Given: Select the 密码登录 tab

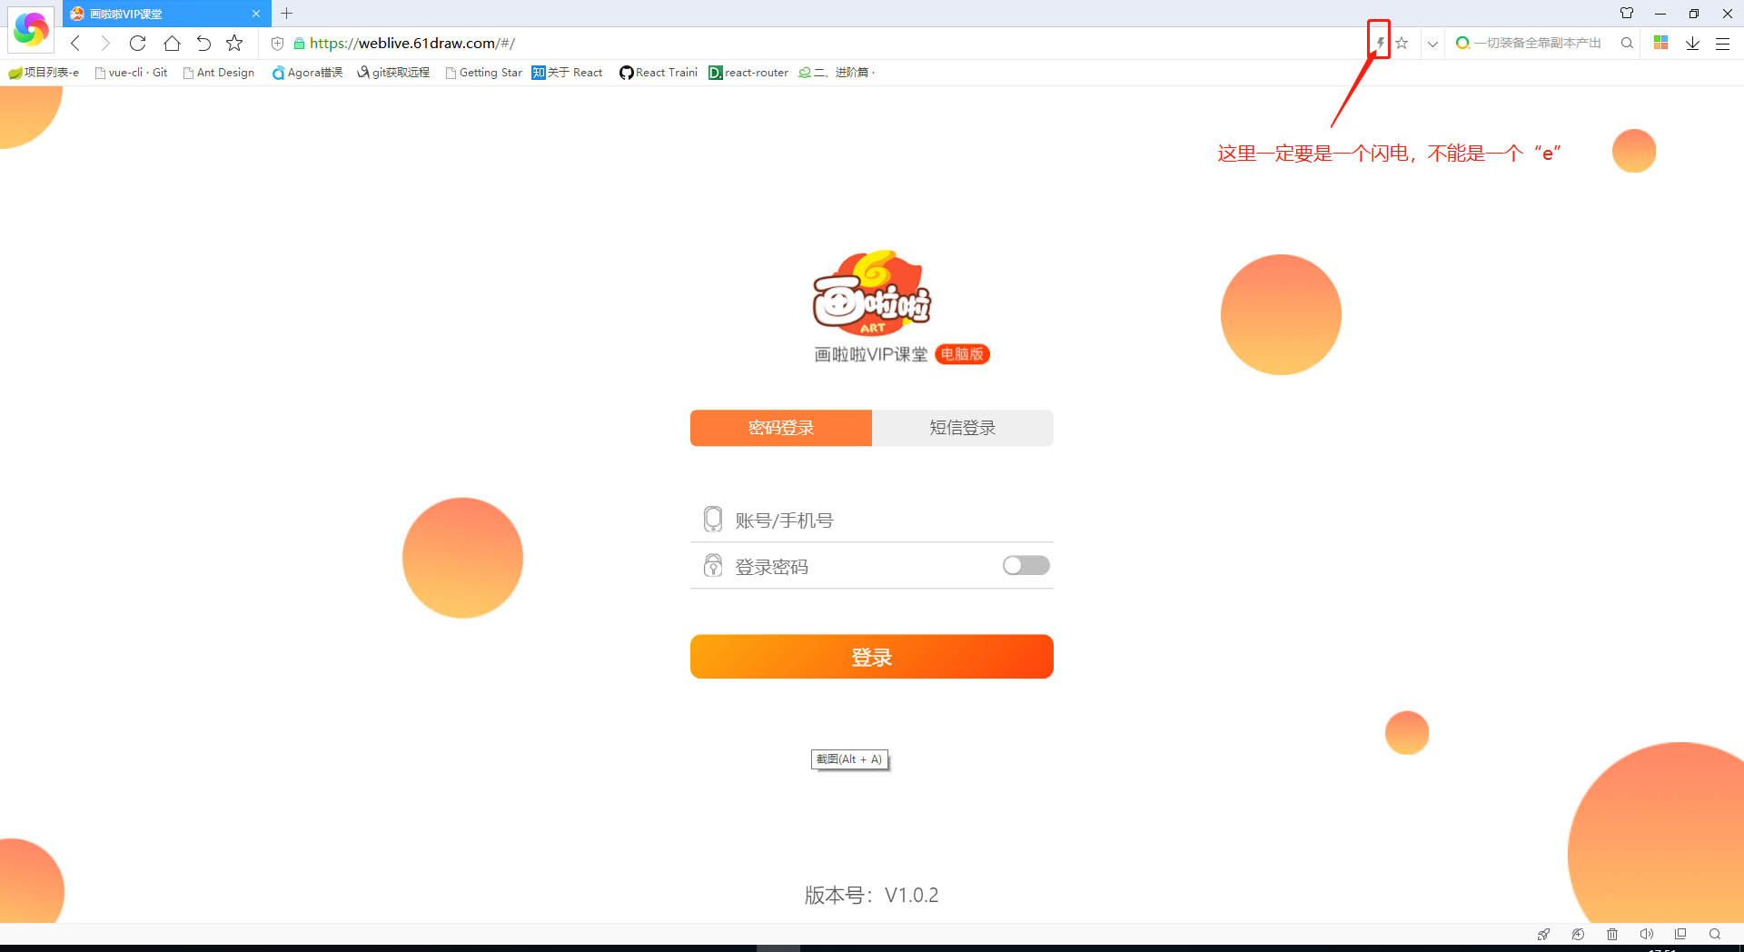Looking at the screenshot, I should (x=780, y=428).
